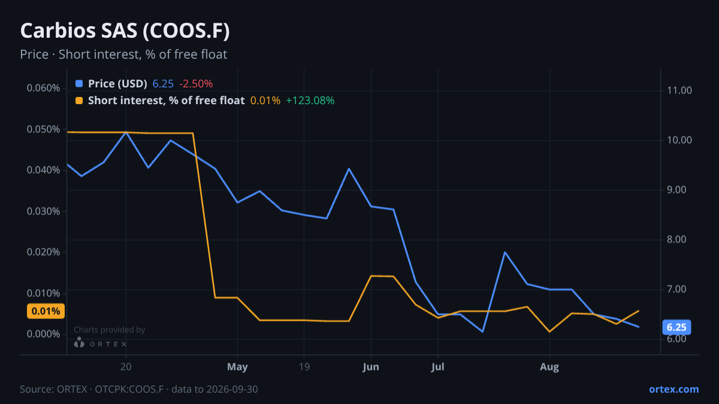Click the subtitle 'Price · Short interest, % of free float'

click(x=123, y=54)
